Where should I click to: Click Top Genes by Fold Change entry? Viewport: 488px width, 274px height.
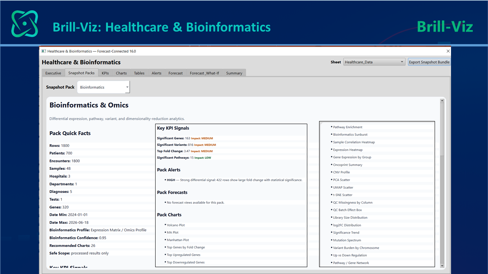(186, 247)
